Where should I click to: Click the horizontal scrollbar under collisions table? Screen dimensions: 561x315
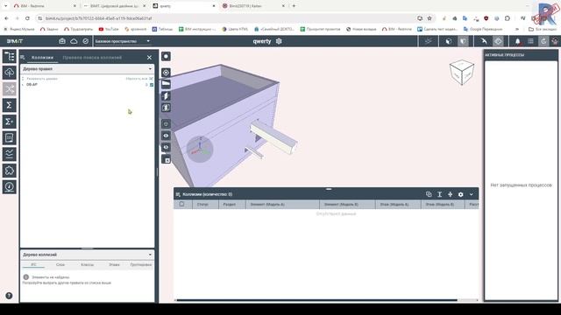317,300
